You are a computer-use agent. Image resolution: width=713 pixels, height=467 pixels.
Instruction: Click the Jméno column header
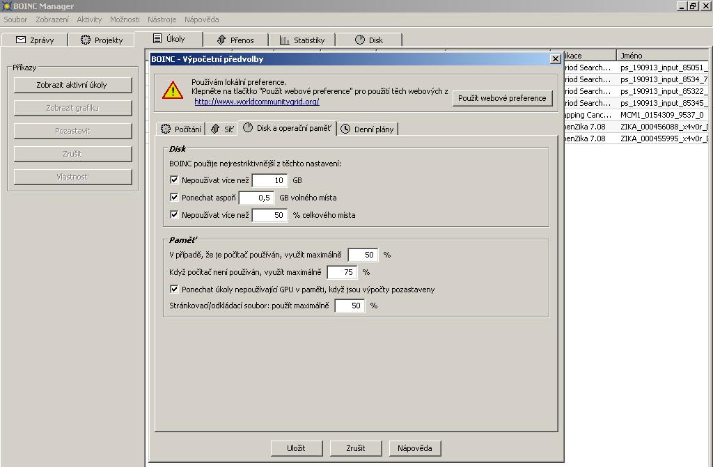coord(662,56)
